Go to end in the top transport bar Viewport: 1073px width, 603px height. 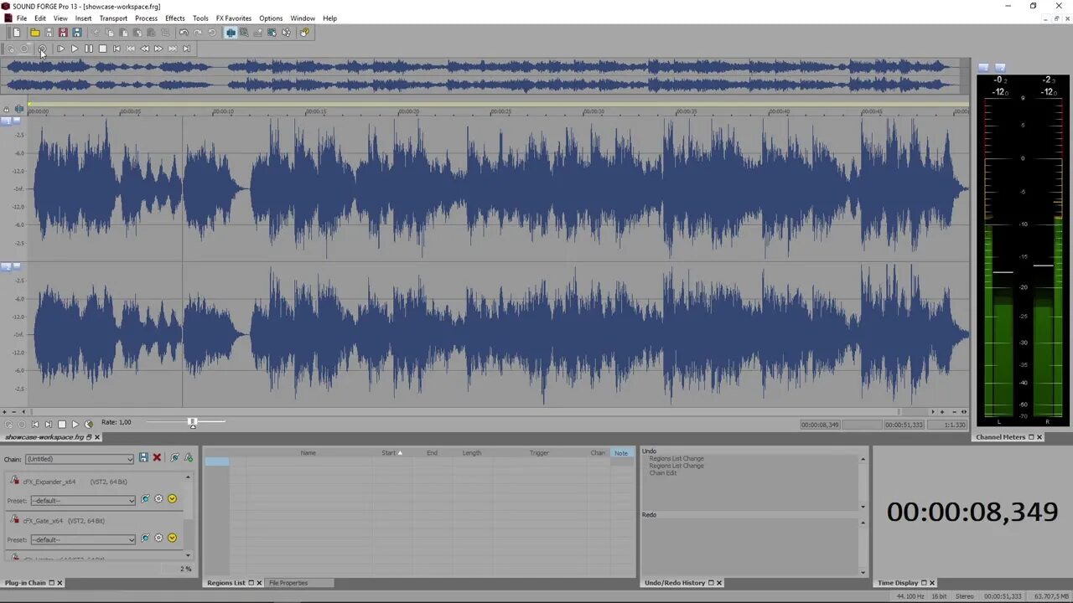coord(186,49)
